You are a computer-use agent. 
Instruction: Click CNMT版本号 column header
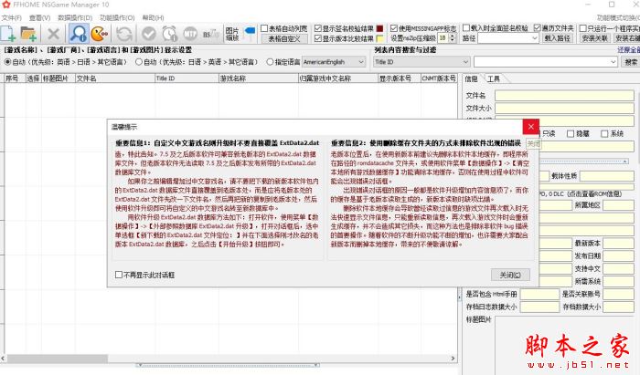tap(439, 78)
